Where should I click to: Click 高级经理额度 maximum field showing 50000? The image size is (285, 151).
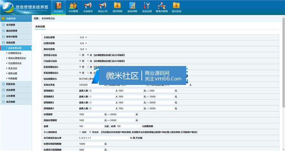122,120
